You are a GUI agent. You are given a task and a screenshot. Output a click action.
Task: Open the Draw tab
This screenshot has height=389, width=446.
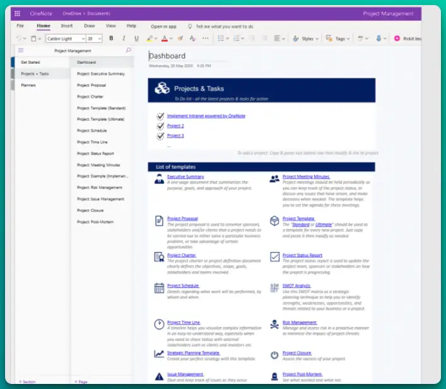(x=90, y=26)
